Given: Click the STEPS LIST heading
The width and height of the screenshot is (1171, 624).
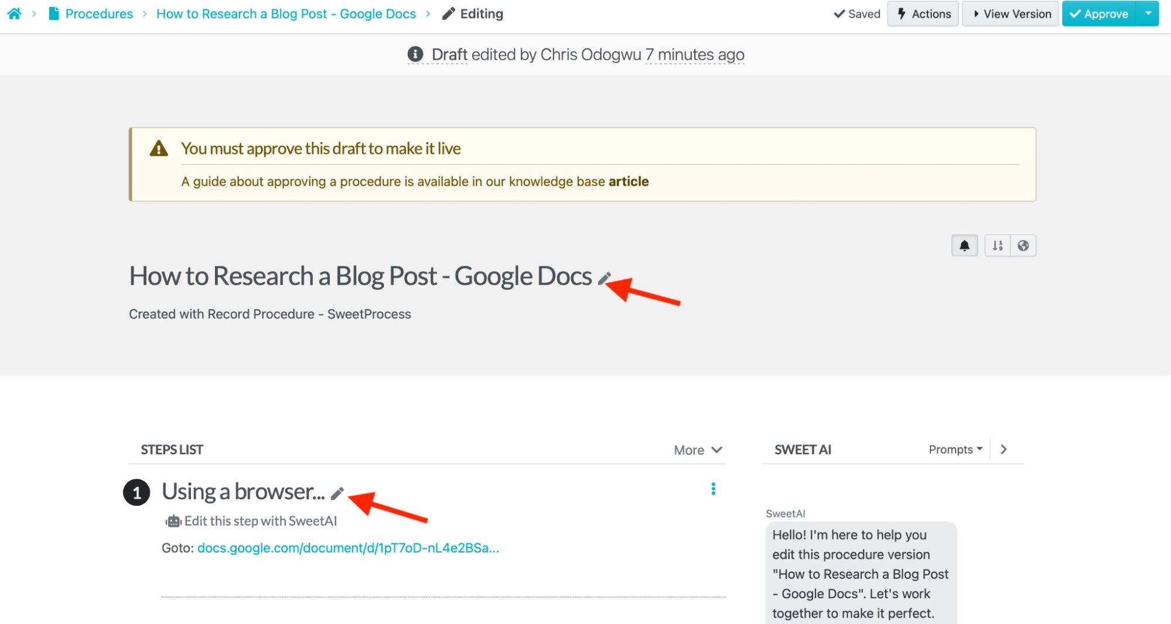Looking at the screenshot, I should coord(172,450).
